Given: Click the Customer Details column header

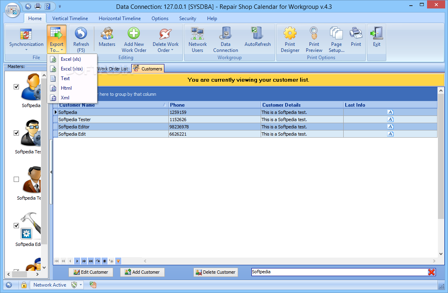Looking at the screenshot, I should [x=302, y=105].
